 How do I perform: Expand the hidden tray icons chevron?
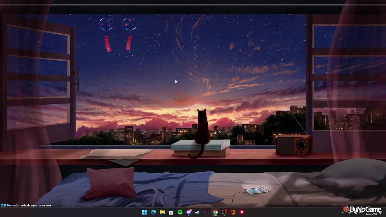[343, 212]
